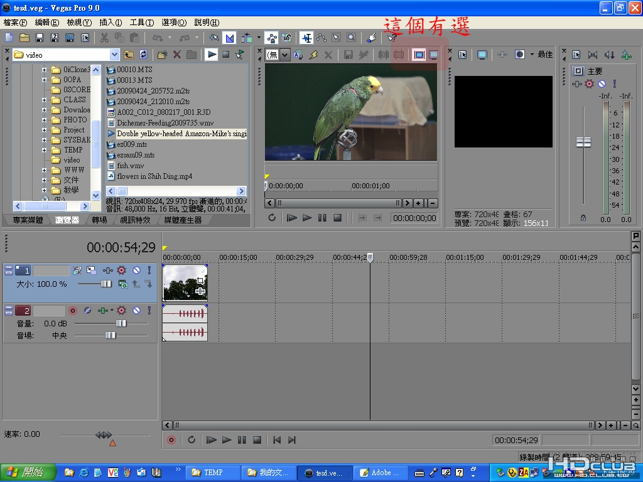Screen dimensions: 643x482
Task: Click the Cut scissors icon in toolbar
Action: pos(104,38)
